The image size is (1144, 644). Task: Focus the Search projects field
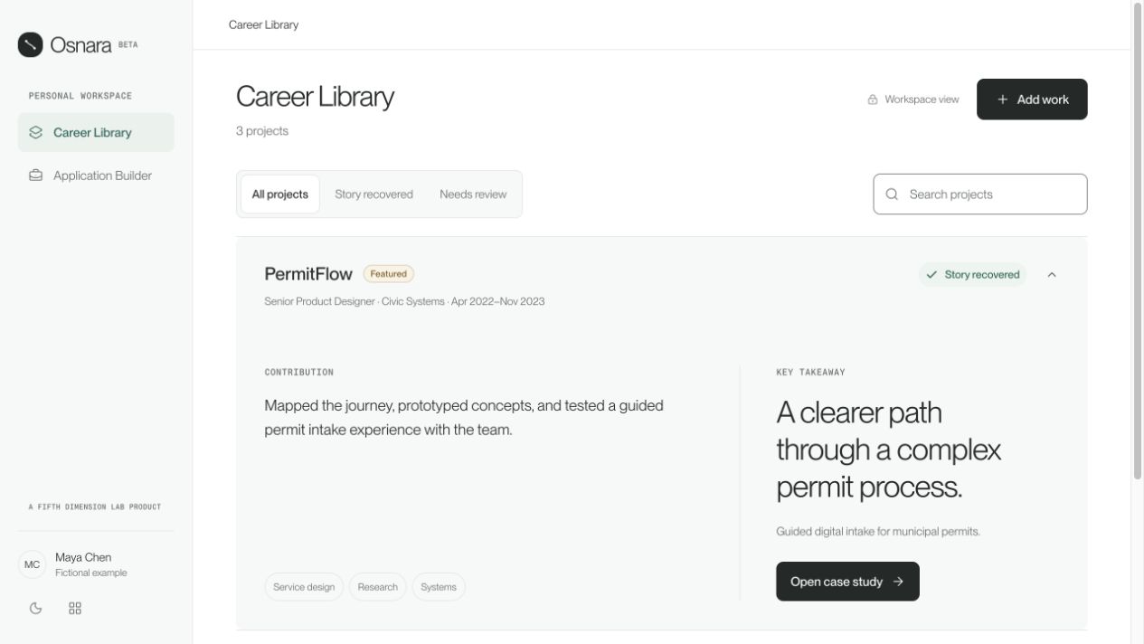click(x=980, y=194)
